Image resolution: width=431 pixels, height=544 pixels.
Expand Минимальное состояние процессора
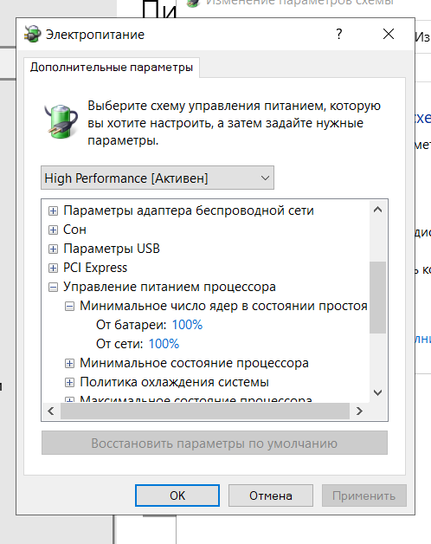pyautogui.click(x=70, y=363)
